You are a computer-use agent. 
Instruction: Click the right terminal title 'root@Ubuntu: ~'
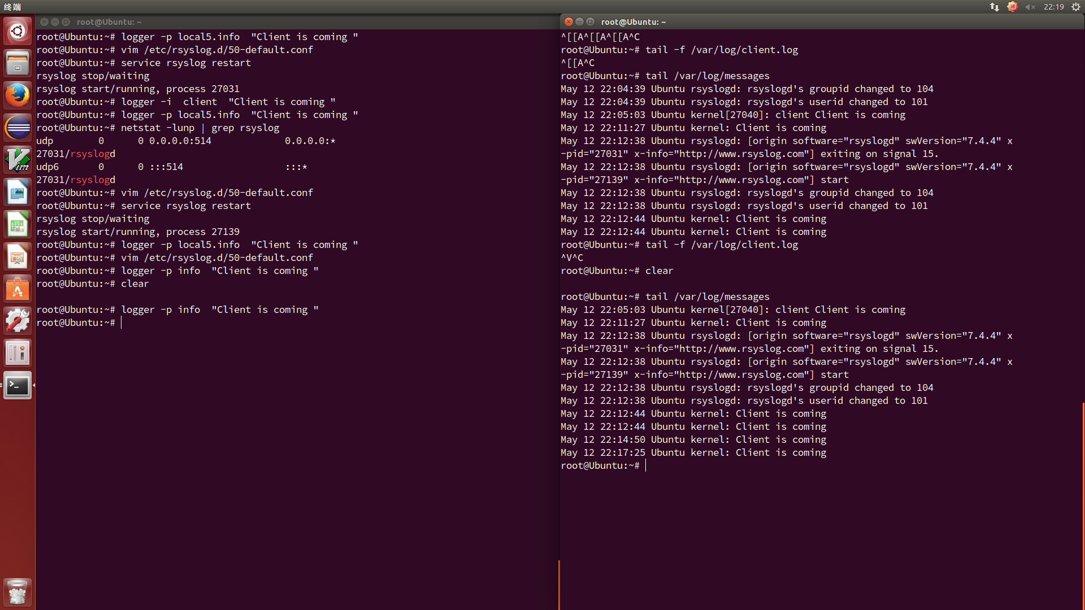633,22
